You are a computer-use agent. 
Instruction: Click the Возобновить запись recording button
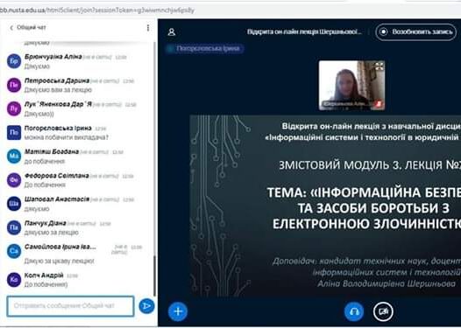tap(415, 32)
